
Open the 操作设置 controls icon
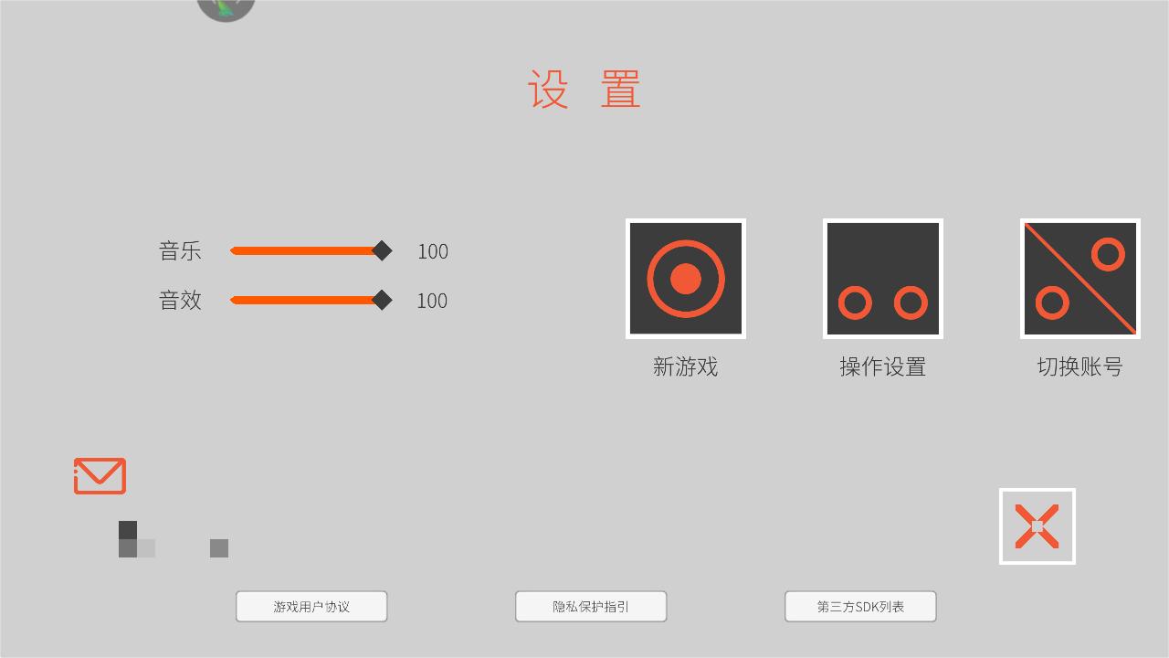click(883, 279)
